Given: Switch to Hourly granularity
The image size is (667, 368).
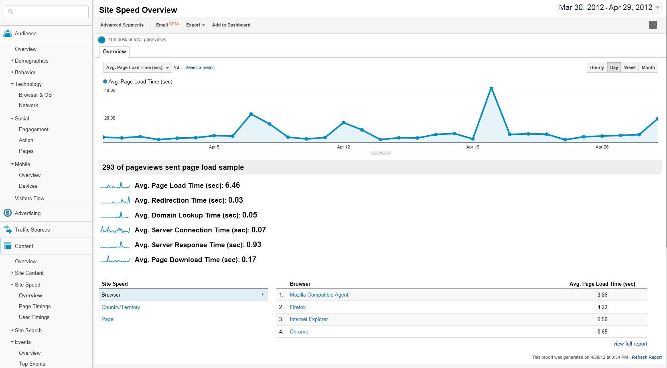Looking at the screenshot, I should tap(597, 67).
